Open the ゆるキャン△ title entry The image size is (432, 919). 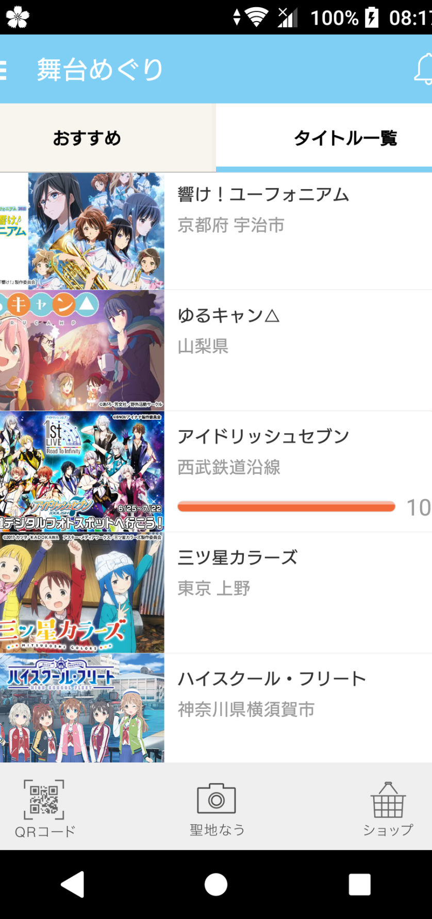pos(216,350)
